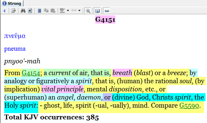Select the Strong dictionary tab
Viewport: 207px width, 123px height.
click(12, 4)
